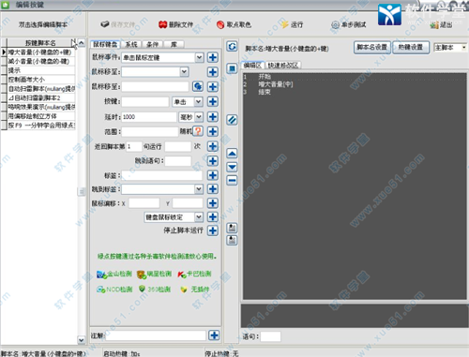Click the orange question mark beside 随机
This screenshot has height=357, width=469.
coord(198,131)
